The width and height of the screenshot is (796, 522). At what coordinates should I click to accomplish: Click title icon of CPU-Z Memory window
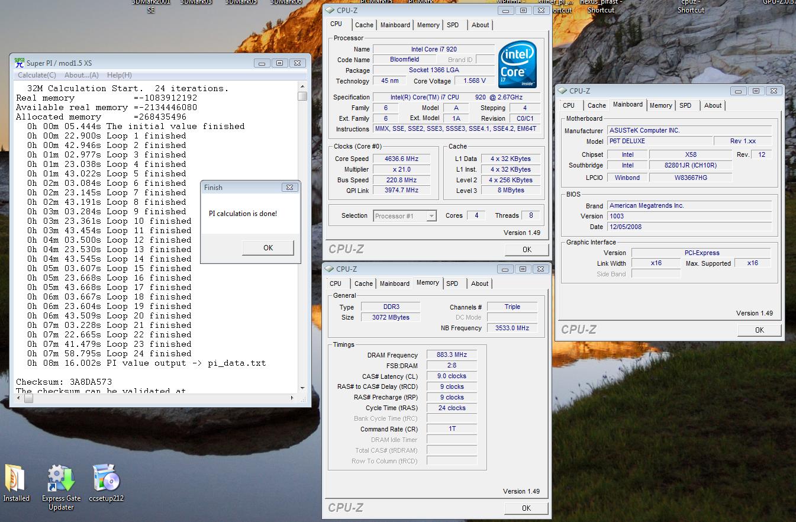(x=330, y=269)
